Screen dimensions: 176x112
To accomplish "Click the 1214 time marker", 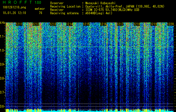I will point(70,24).
